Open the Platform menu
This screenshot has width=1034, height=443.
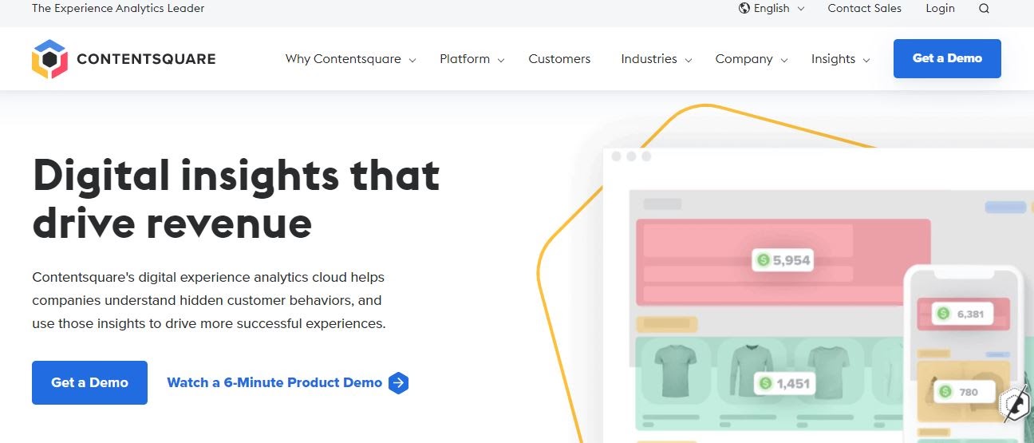coord(464,59)
